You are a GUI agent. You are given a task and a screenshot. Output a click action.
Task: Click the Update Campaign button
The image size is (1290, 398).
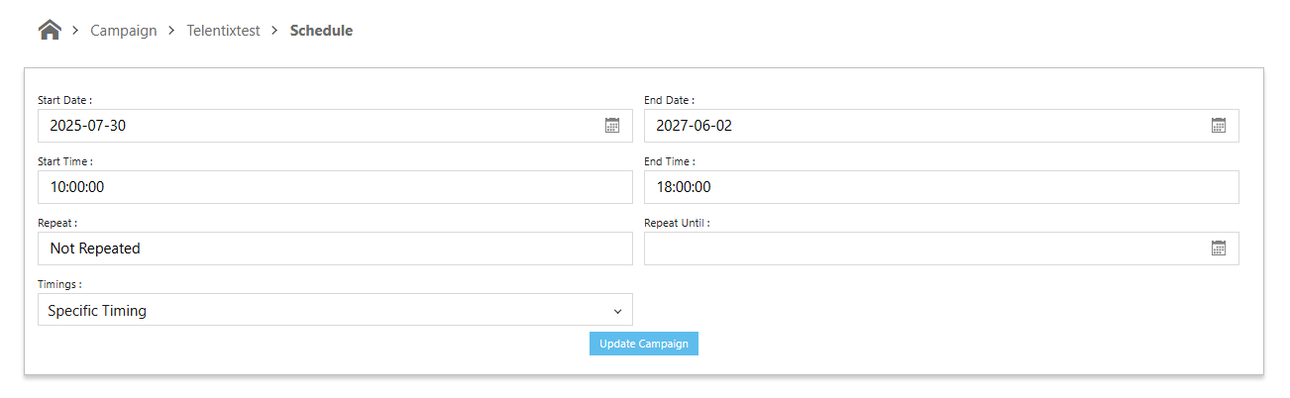coord(644,344)
